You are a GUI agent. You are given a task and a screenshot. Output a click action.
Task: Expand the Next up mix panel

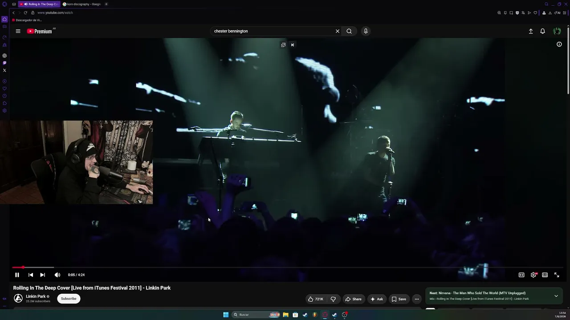pos(556,296)
